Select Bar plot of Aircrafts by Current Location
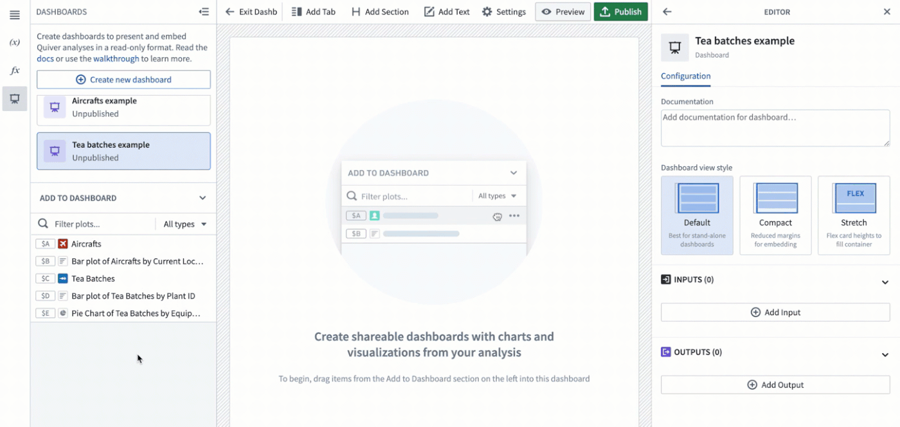 pos(123,261)
